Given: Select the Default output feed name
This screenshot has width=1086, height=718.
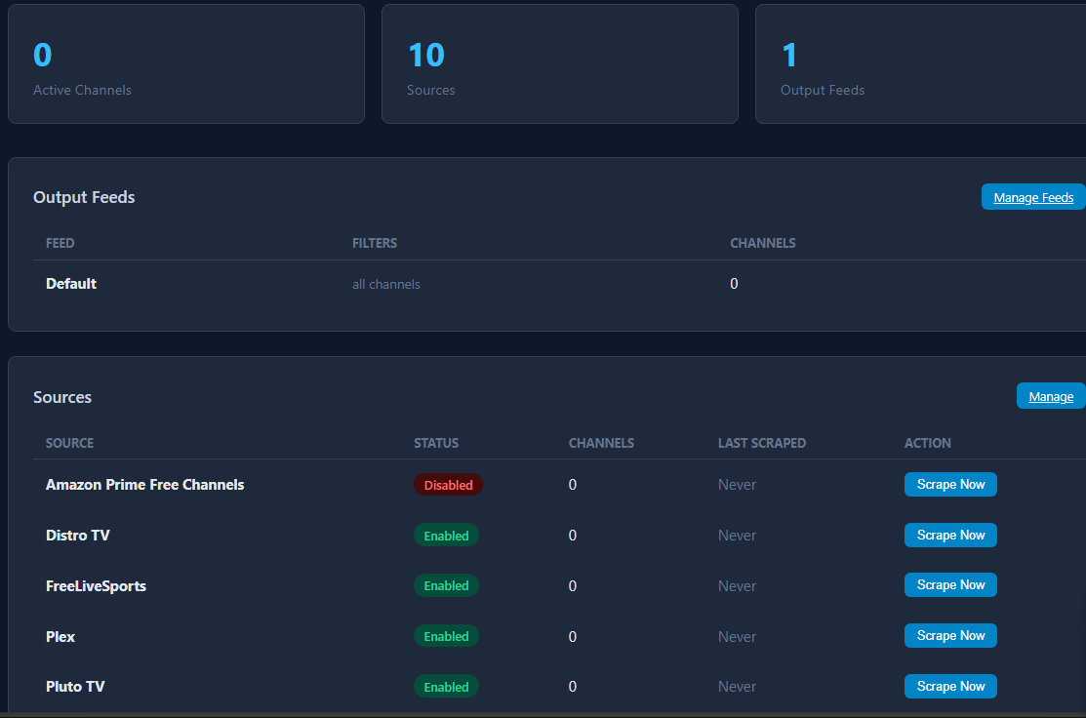Looking at the screenshot, I should 71,284.
